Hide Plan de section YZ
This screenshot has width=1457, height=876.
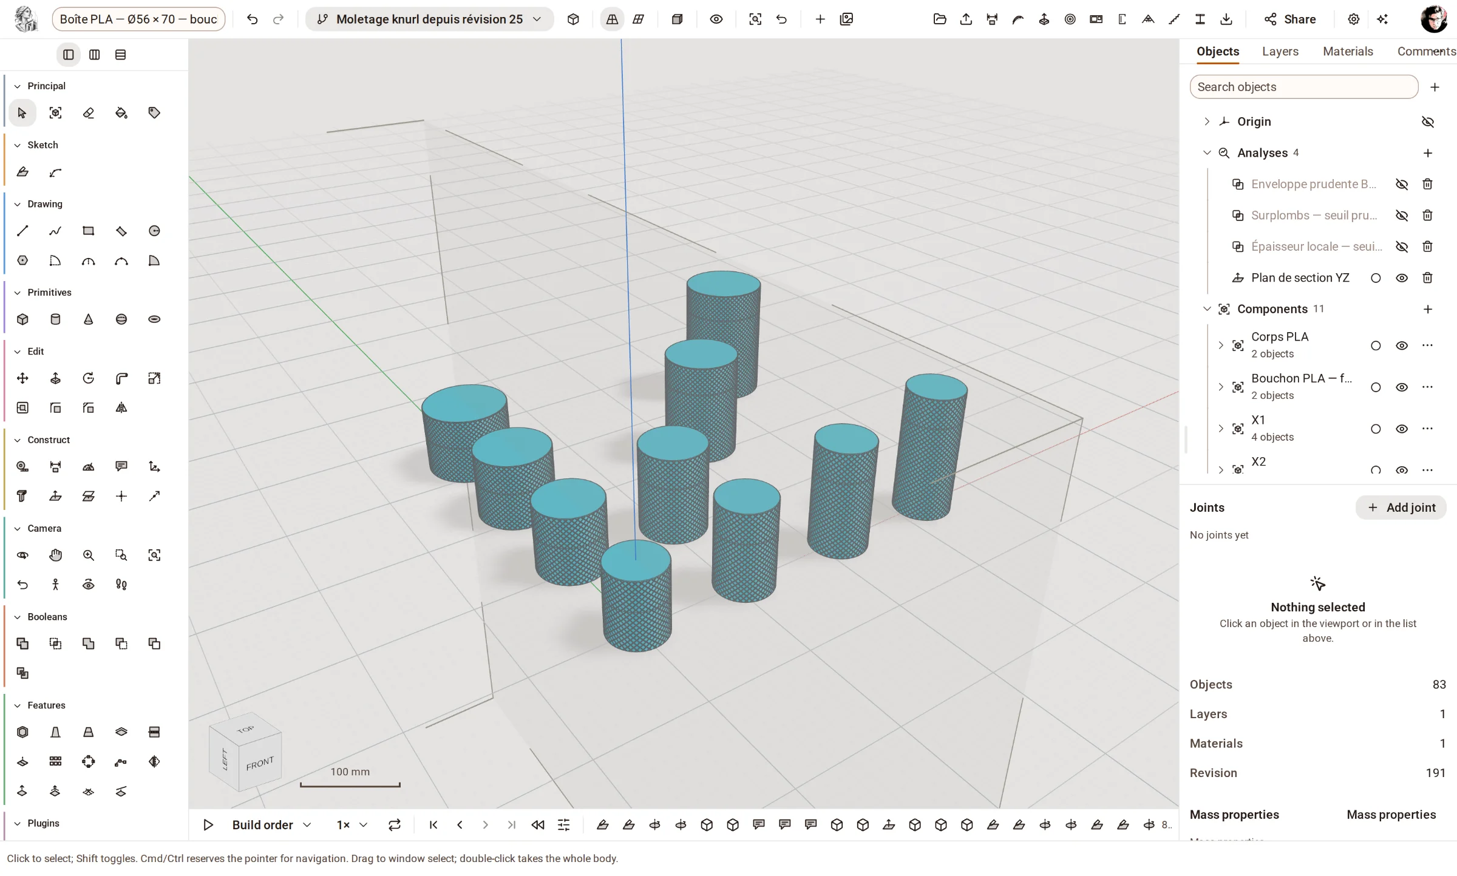pyautogui.click(x=1401, y=277)
